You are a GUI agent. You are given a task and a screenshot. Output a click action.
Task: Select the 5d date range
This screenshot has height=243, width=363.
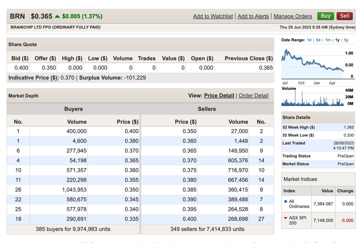(x=318, y=40)
